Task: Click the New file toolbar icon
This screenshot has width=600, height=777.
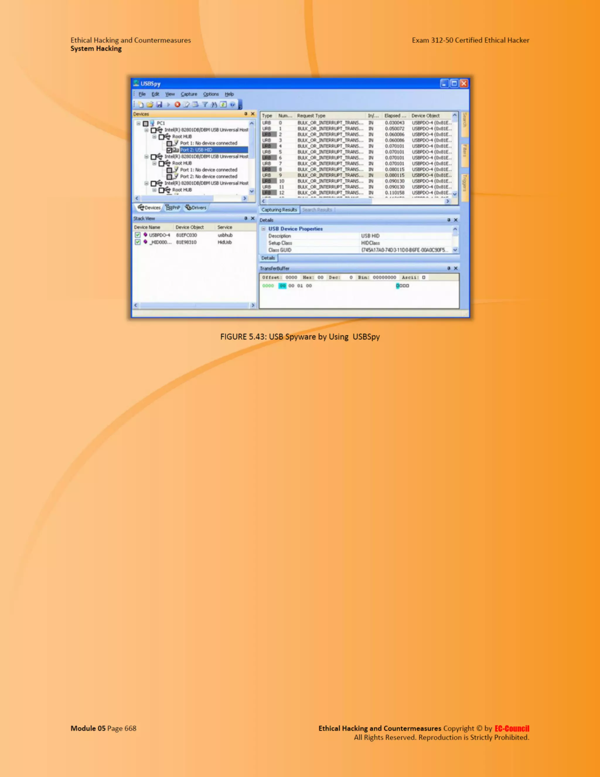Action: 141,105
